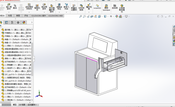Click the Previous View icon
This screenshot has width=175, height=107.
[88, 16]
